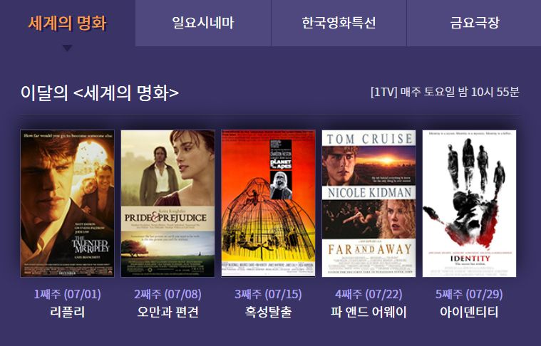Click The Talented Mr. Ripley poster
Viewport: 541px width, 346px height.
(67, 204)
